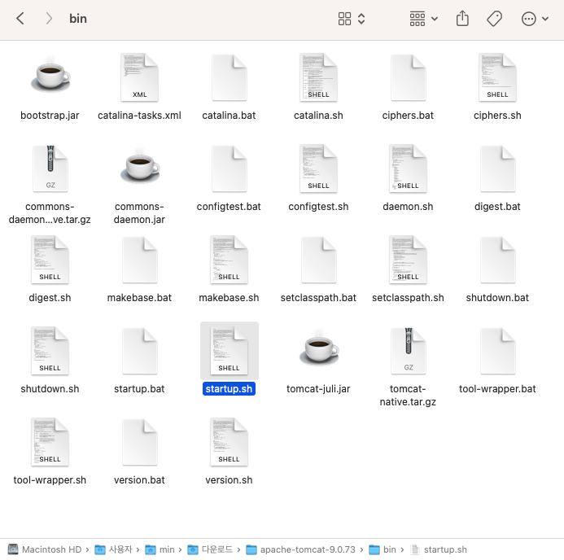Click the highlighted startup.sh file icon
This screenshot has width=564, height=560.
tap(230, 351)
